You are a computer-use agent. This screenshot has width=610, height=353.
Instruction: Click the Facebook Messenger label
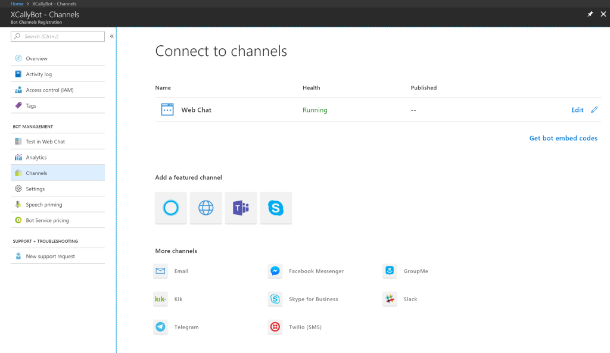316,271
